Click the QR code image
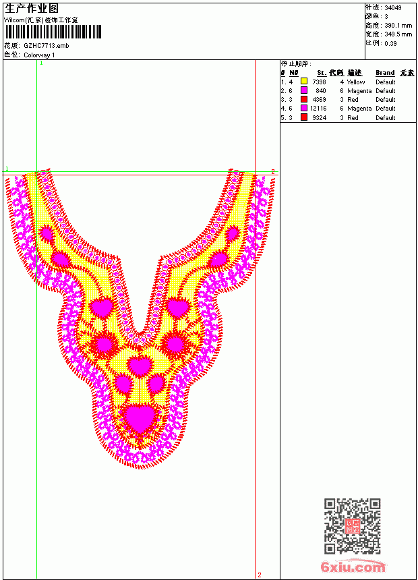 pyautogui.click(x=353, y=526)
